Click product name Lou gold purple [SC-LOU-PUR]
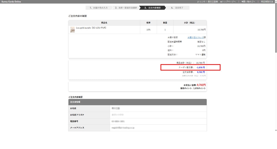 [91, 28]
